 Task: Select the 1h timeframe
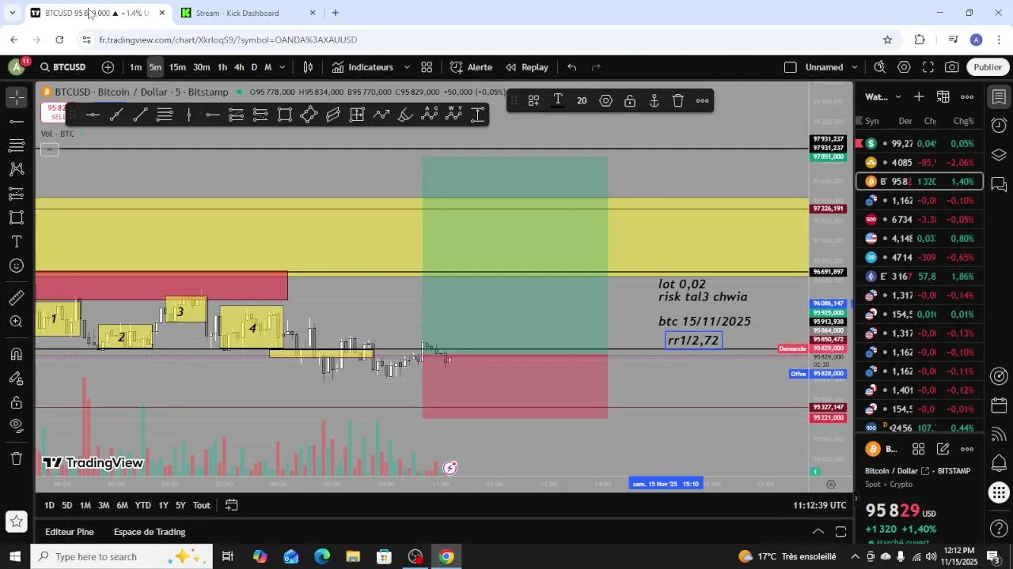point(222,67)
